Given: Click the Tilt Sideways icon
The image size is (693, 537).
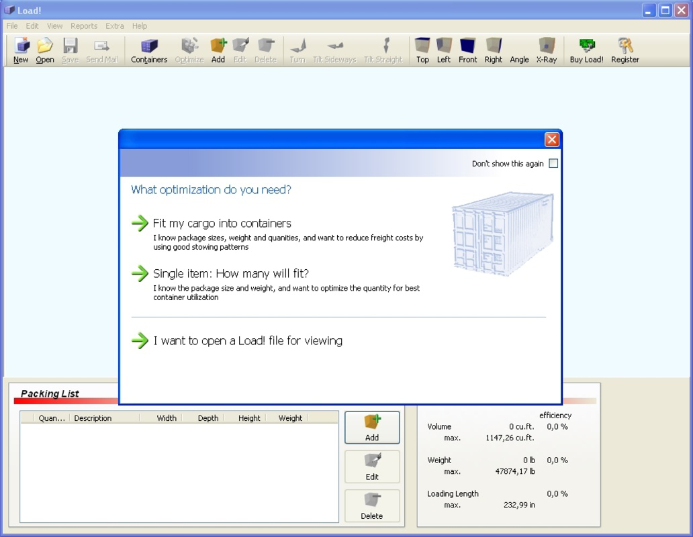Looking at the screenshot, I should pyautogui.click(x=334, y=50).
